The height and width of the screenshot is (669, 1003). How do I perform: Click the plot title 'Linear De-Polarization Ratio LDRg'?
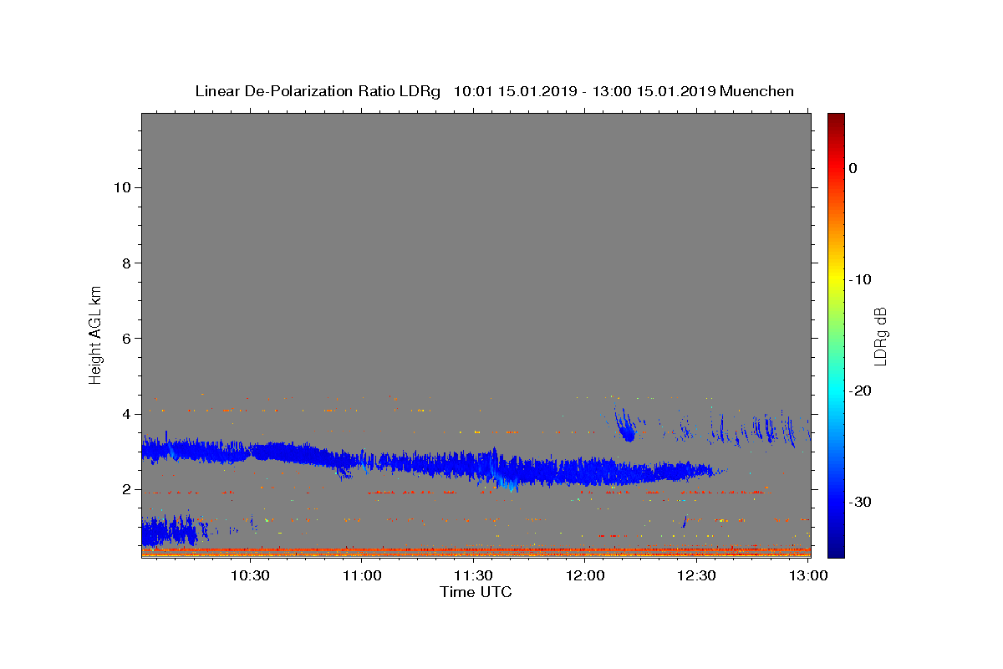pos(317,91)
